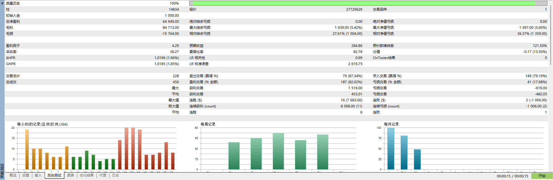Click the 亏损交易 (% 全部) value 41 (17.98%)

point(537,82)
